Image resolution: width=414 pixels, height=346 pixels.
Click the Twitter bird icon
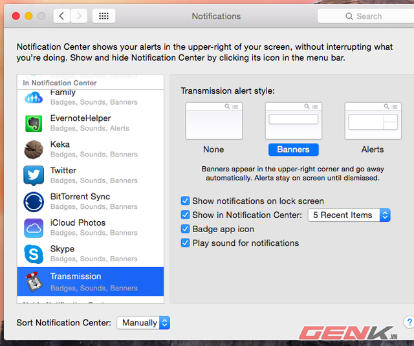tap(34, 175)
